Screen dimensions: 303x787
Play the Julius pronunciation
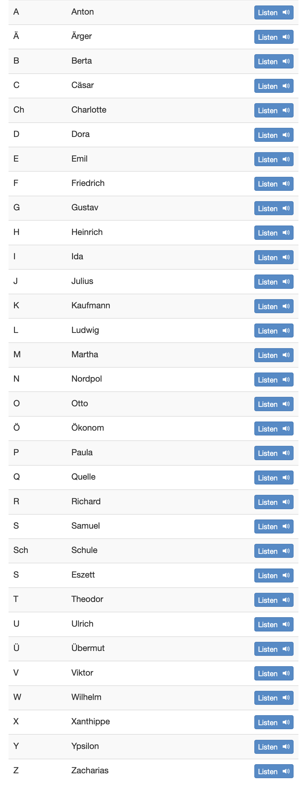tap(273, 282)
